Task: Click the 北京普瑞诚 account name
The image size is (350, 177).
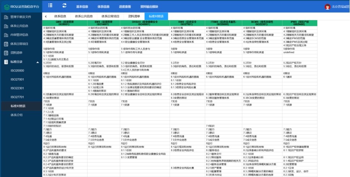Action: (x=341, y=7)
